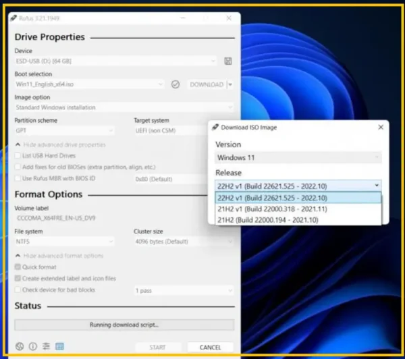
Task: Open the settings sliders icon in Rufus
Action: click(46, 346)
